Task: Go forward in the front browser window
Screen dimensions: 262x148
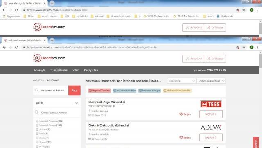Action: pyautogui.click(x=10, y=48)
